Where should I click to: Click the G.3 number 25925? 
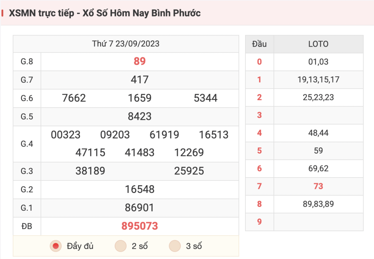coord(189,171)
